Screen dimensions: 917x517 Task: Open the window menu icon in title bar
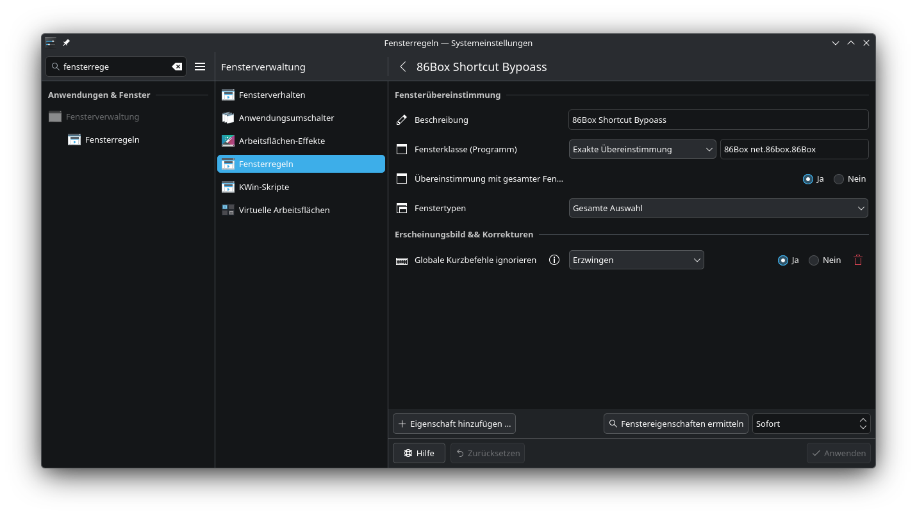pyautogui.click(x=51, y=43)
